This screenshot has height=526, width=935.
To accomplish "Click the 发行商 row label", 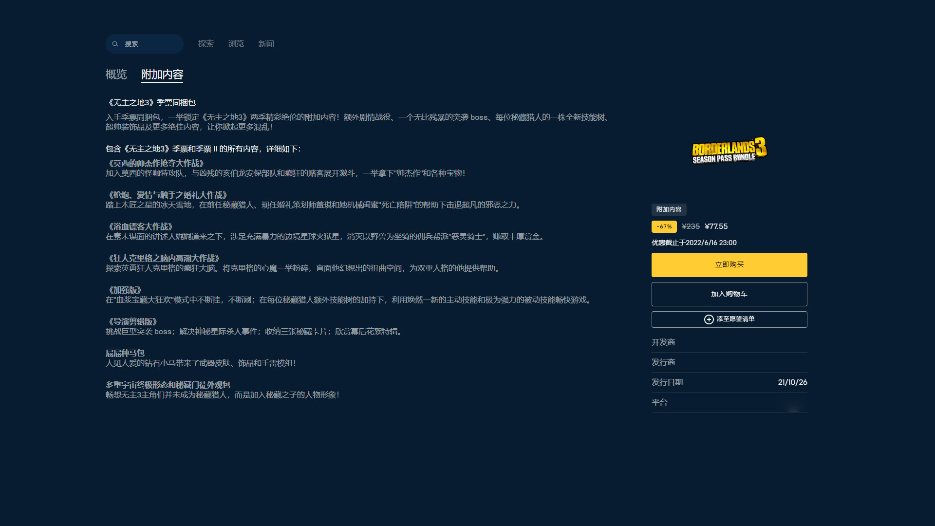I will 663,362.
